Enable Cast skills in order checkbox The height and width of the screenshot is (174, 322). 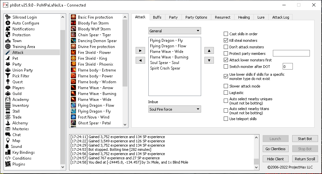(226, 34)
